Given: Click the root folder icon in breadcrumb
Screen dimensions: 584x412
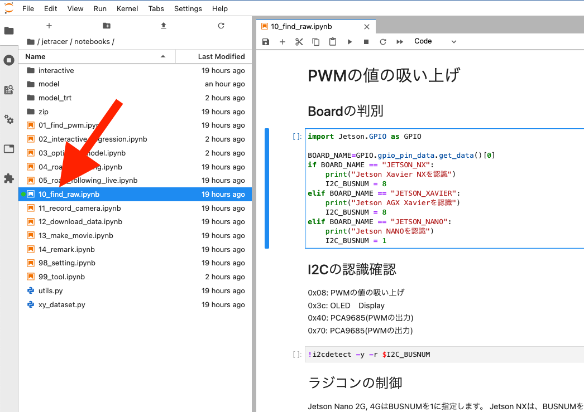Looking at the screenshot, I should [x=31, y=42].
